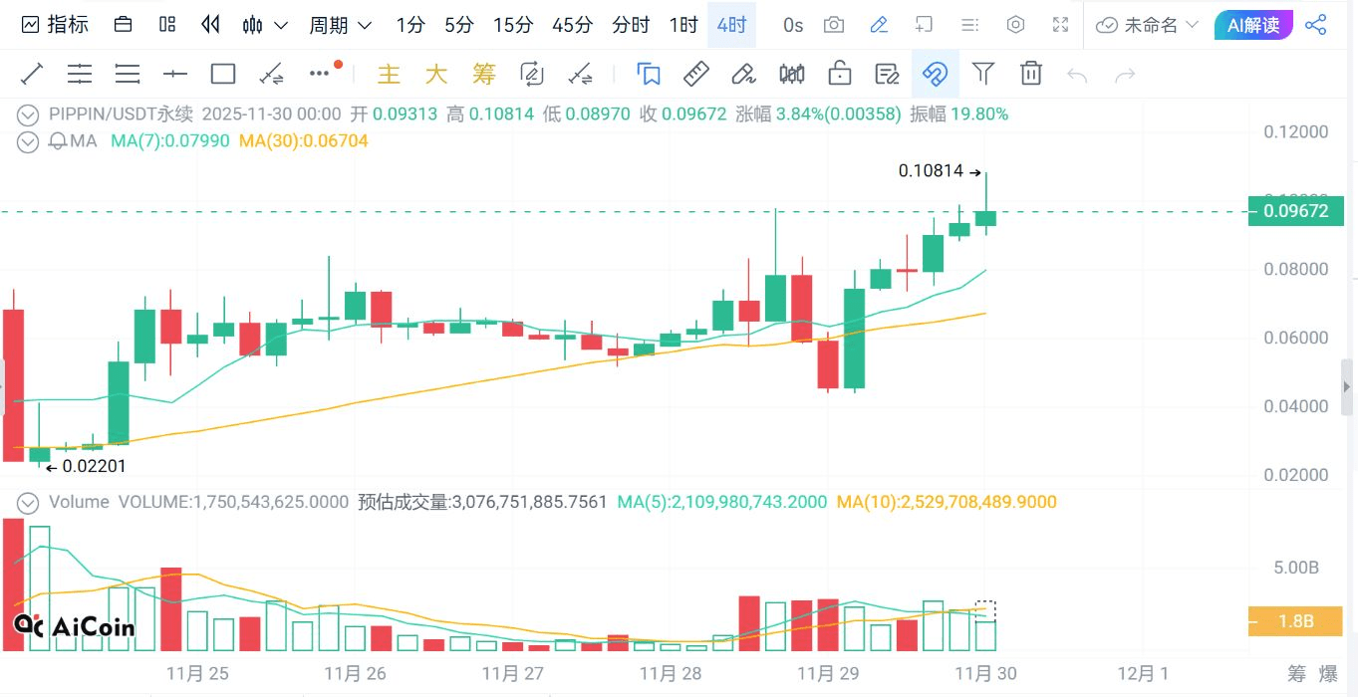The height and width of the screenshot is (697, 1358).
Task: Click the AI解读 button
Action: (x=1253, y=25)
